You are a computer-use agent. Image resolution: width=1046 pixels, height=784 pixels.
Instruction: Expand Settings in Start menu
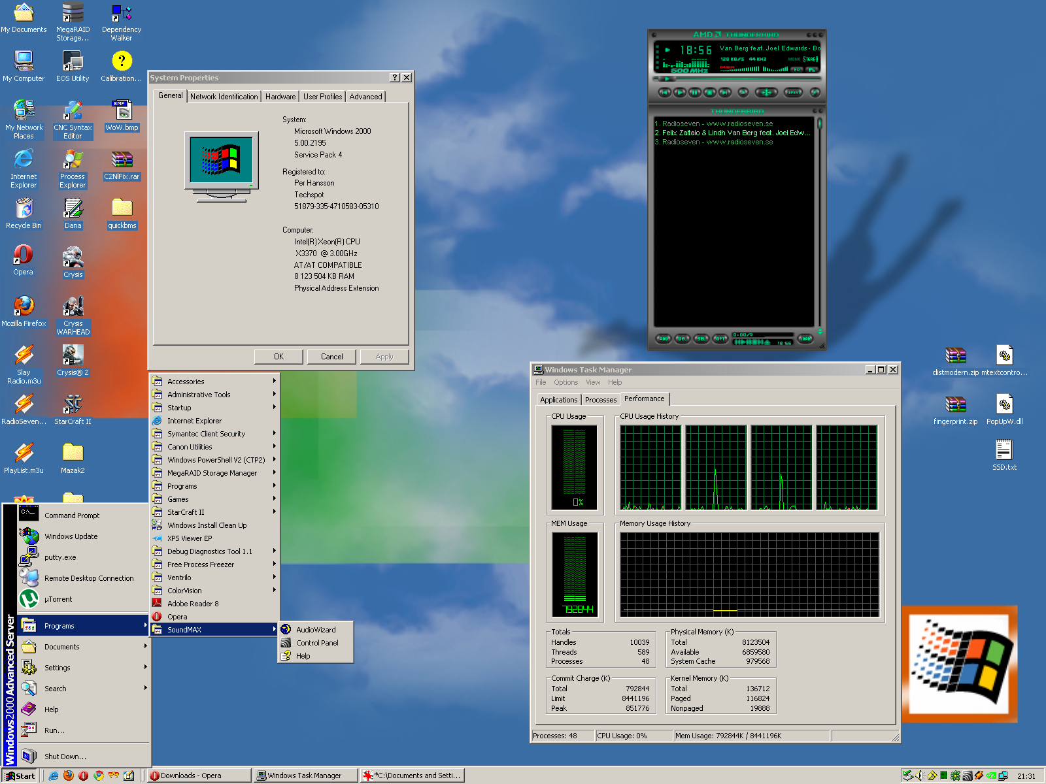pyautogui.click(x=84, y=668)
